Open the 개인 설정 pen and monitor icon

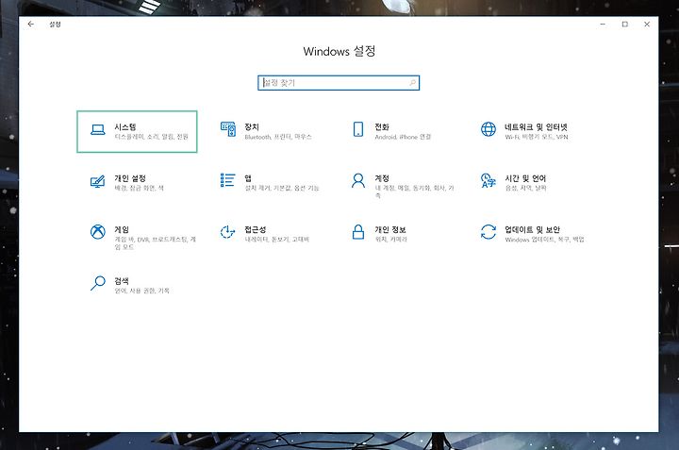click(98, 181)
